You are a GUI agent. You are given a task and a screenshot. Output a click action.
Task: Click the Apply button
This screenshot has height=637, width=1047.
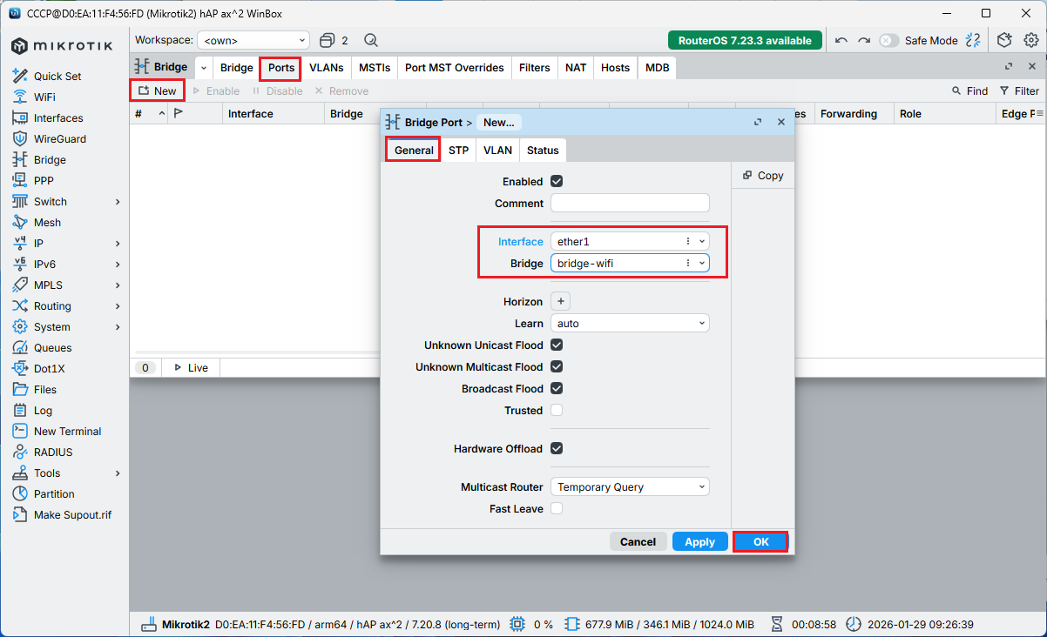(699, 541)
